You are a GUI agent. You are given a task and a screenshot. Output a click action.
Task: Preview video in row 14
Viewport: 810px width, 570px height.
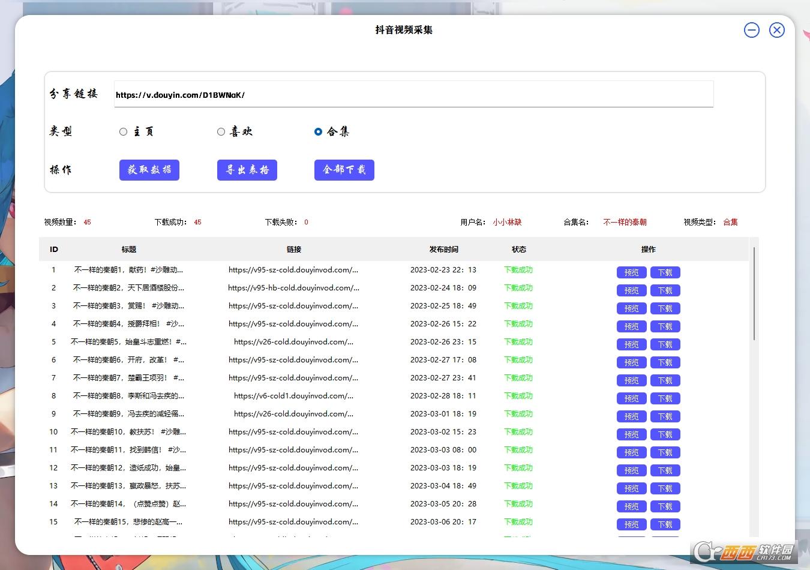[632, 506]
